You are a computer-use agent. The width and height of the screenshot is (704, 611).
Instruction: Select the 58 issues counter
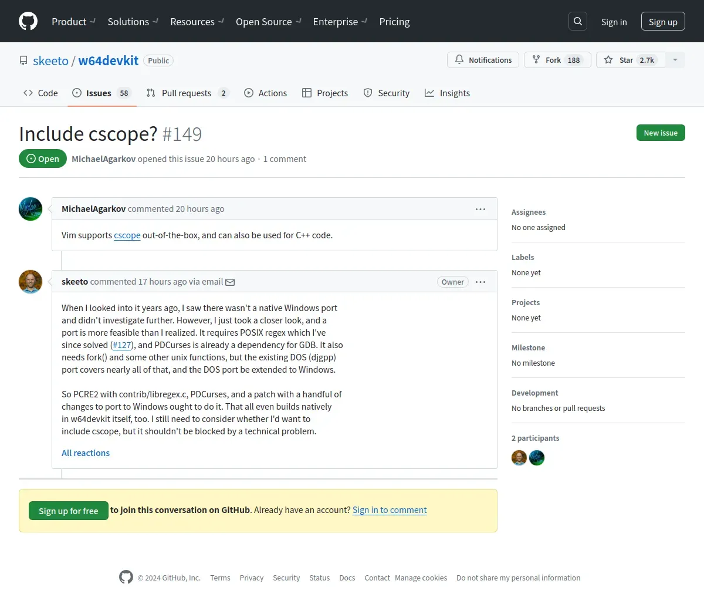[x=124, y=93]
